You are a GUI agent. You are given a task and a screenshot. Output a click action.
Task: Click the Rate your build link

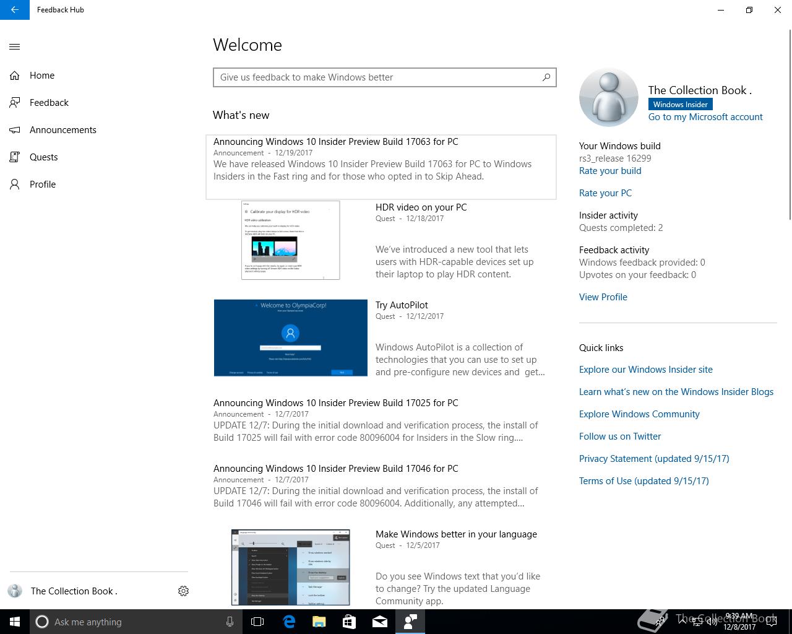pyautogui.click(x=610, y=171)
